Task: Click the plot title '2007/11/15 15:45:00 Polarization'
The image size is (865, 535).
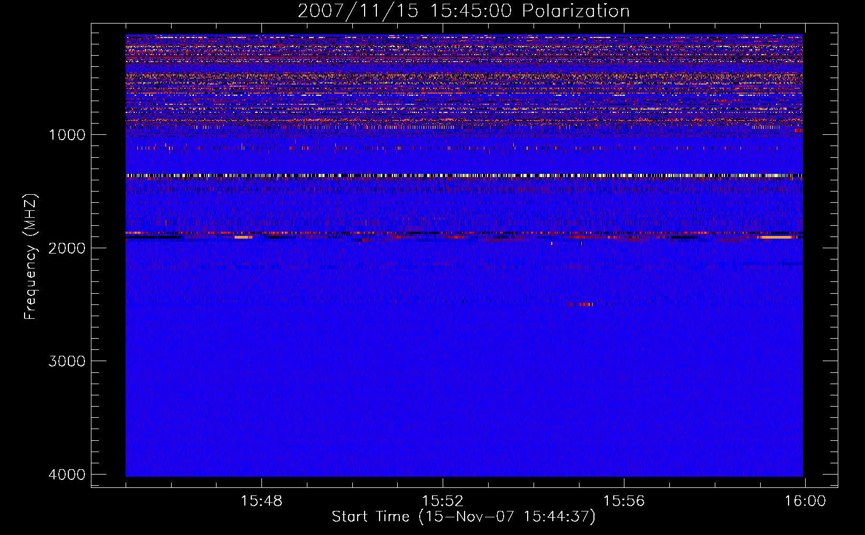Action: (x=464, y=11)
